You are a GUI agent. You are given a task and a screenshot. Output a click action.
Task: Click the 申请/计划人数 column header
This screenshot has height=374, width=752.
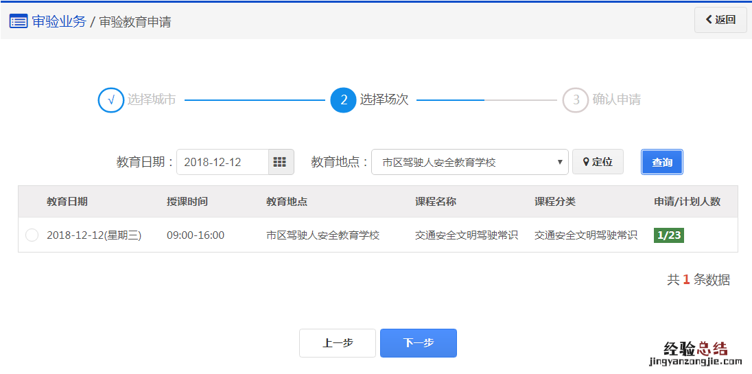[x=687, y=202]
